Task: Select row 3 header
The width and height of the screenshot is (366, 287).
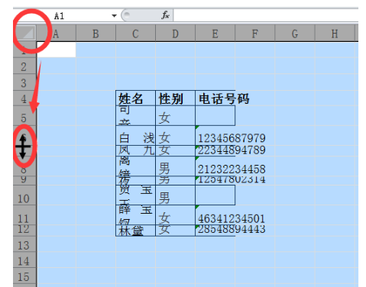Action: click(24, 82)
